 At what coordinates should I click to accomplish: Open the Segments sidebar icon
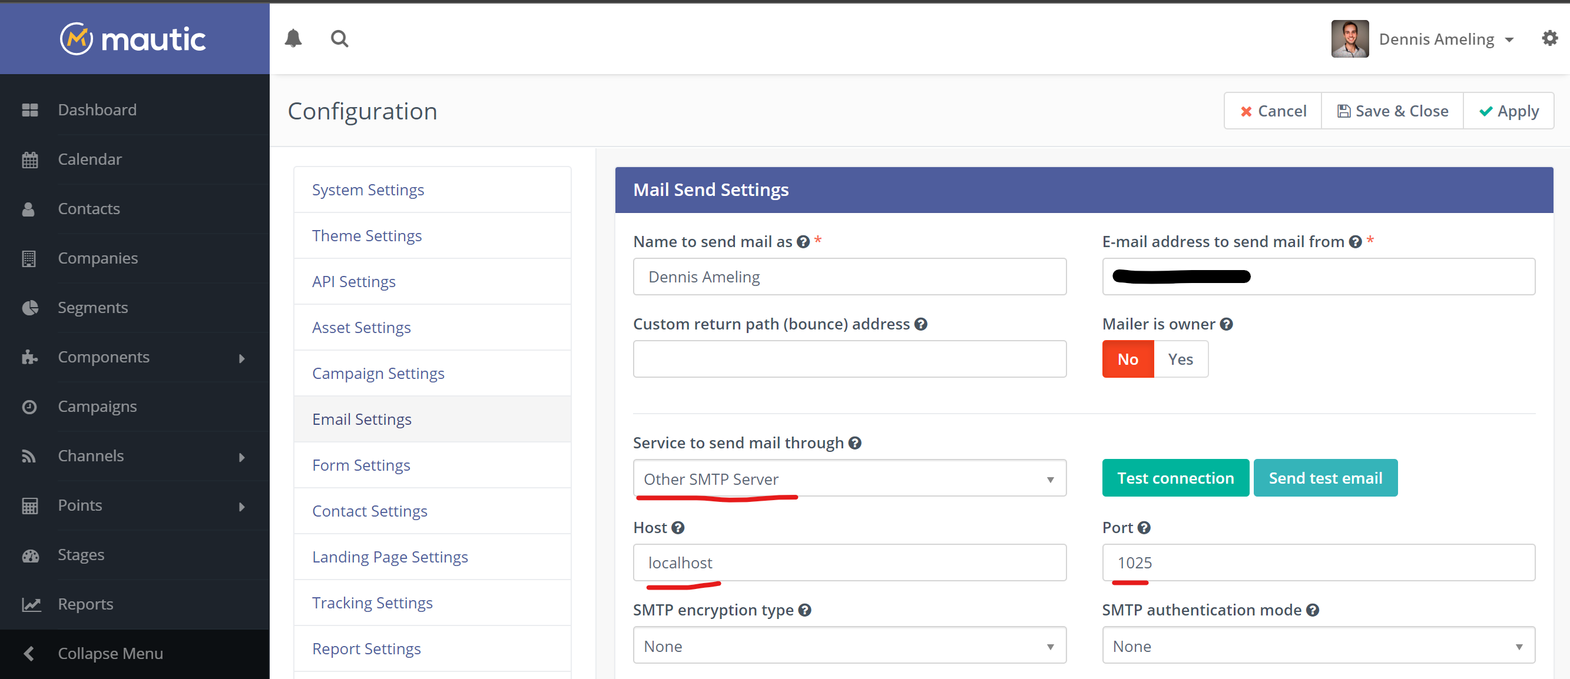click(x=29, y=308)
